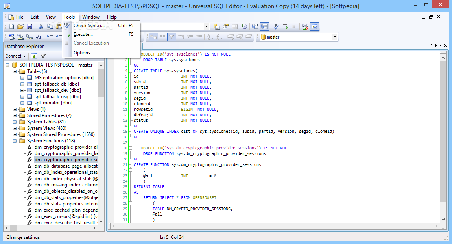The height and width of the screenshot is (244, 452).
Task: Click the New document toolbar icon
Action: coord(11,26)
